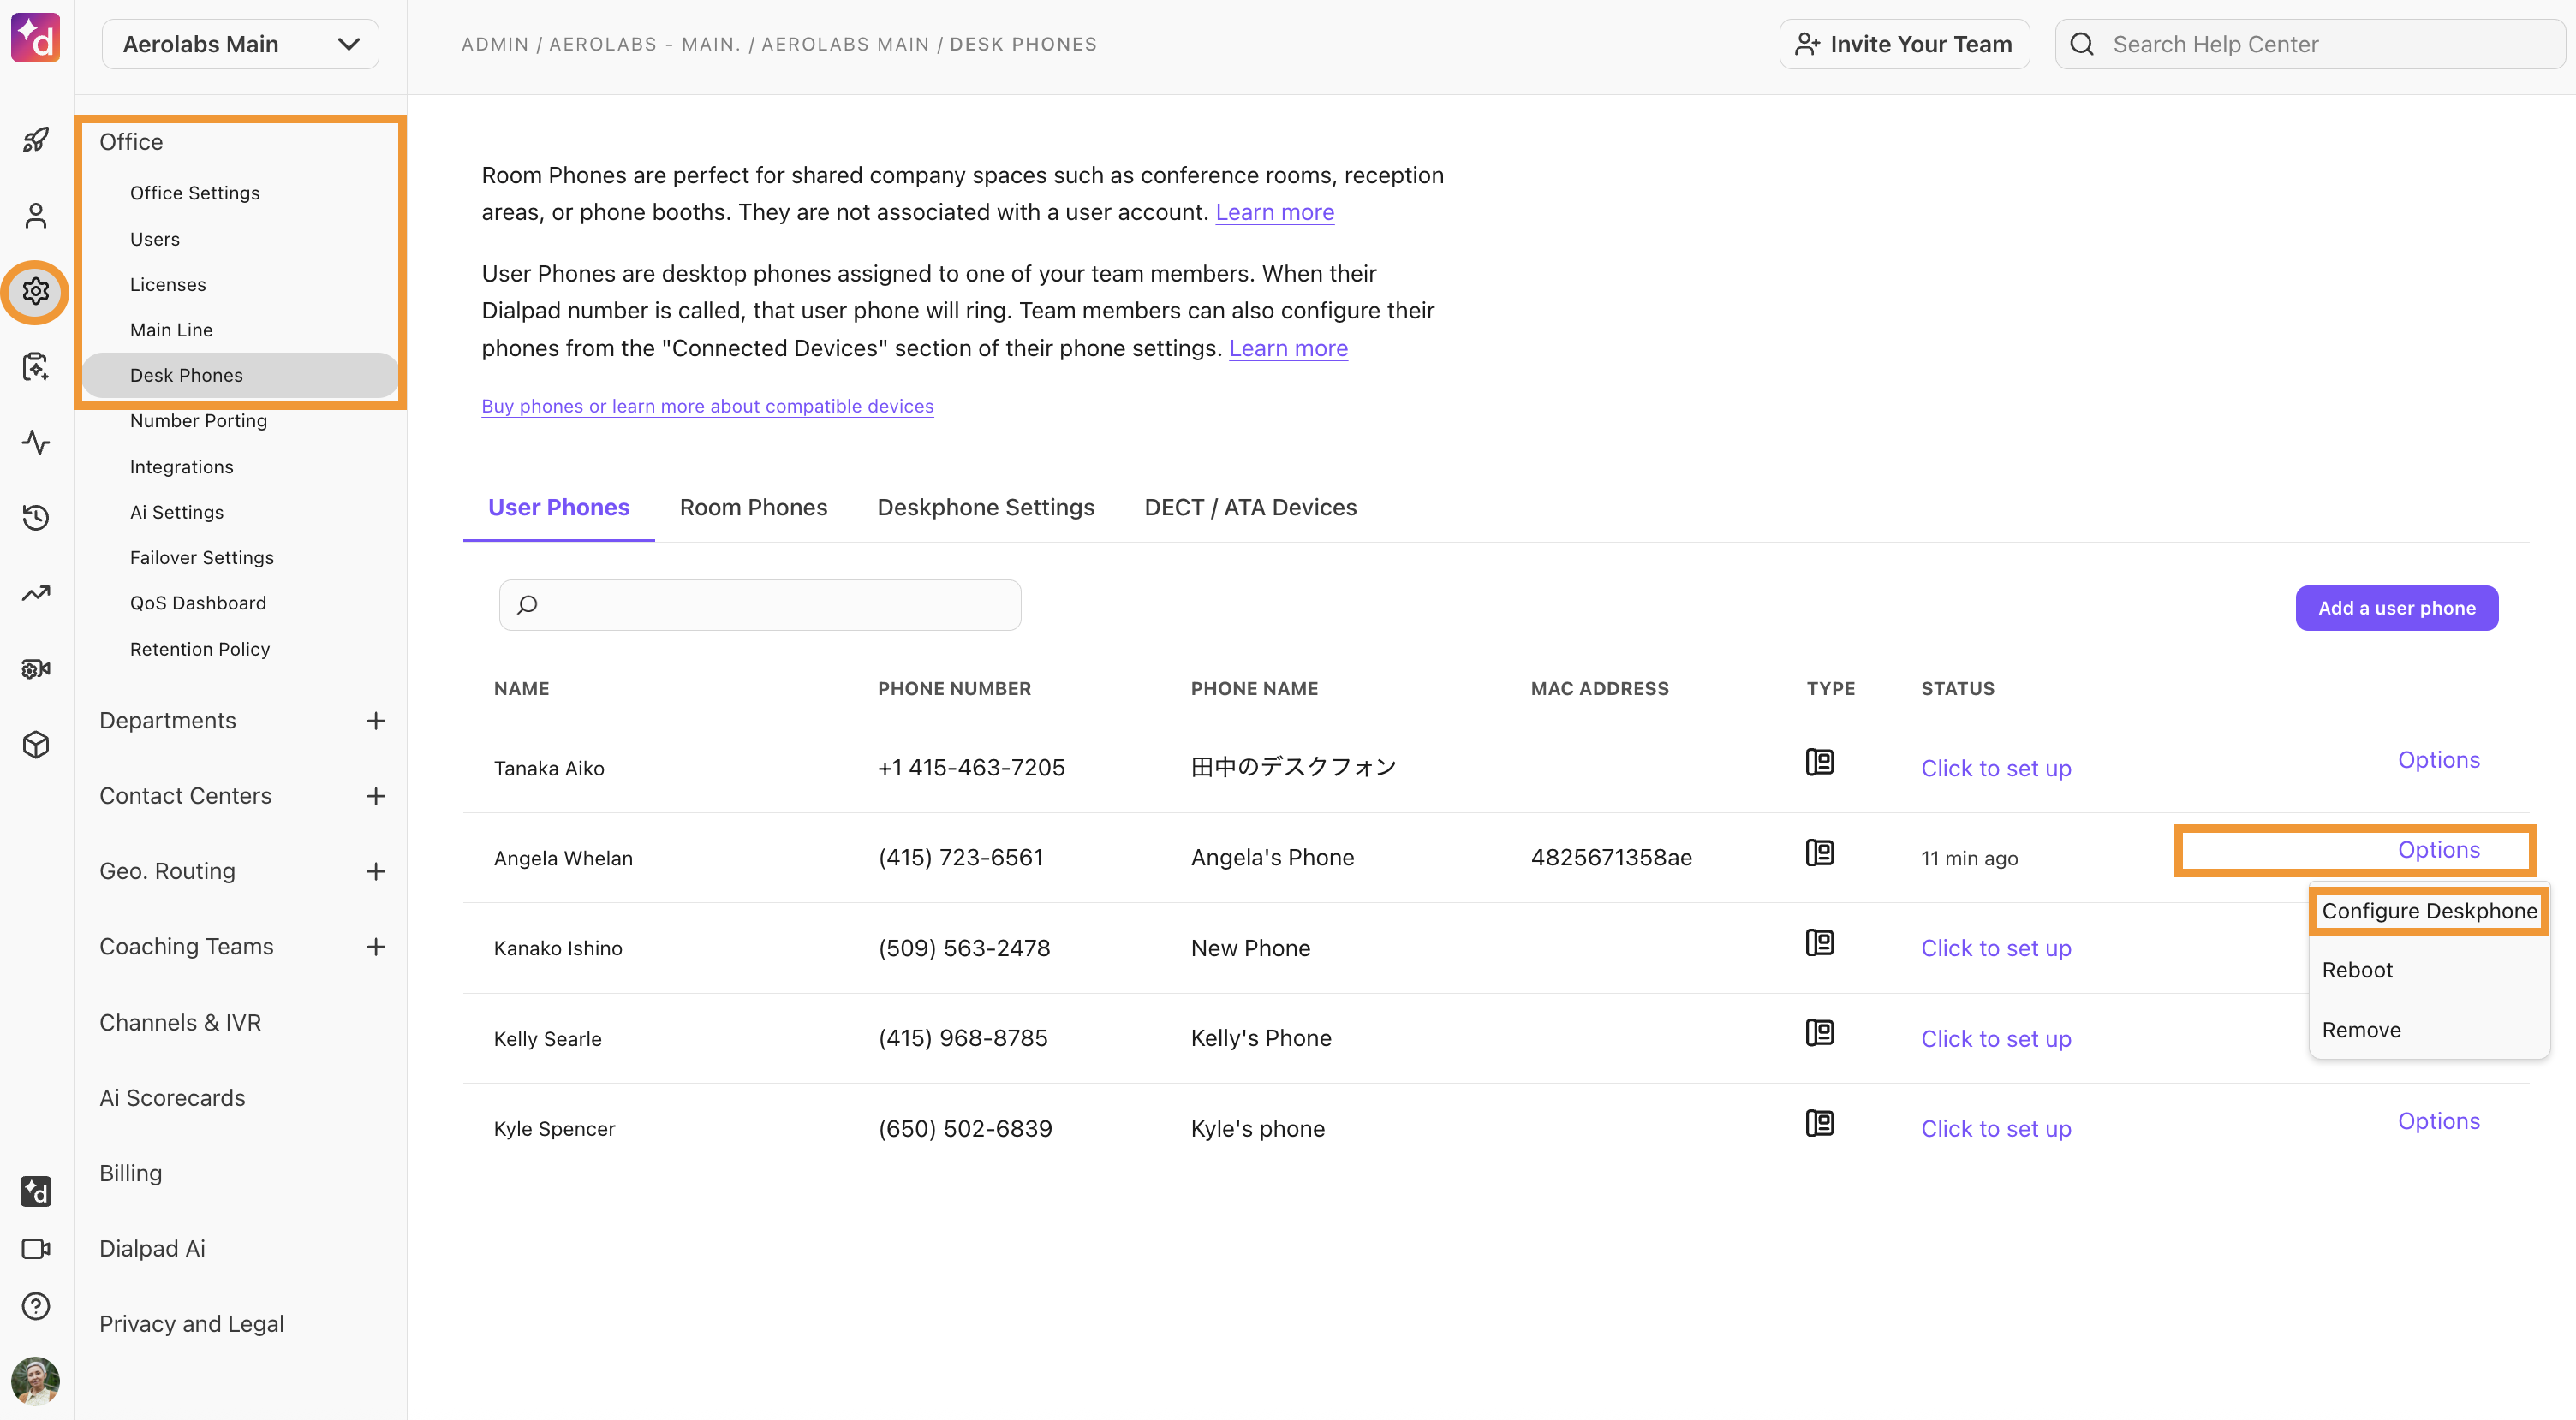Open Learn more link about User Phones
The image size is (2576, 1420).
(x=1288, y=348)
